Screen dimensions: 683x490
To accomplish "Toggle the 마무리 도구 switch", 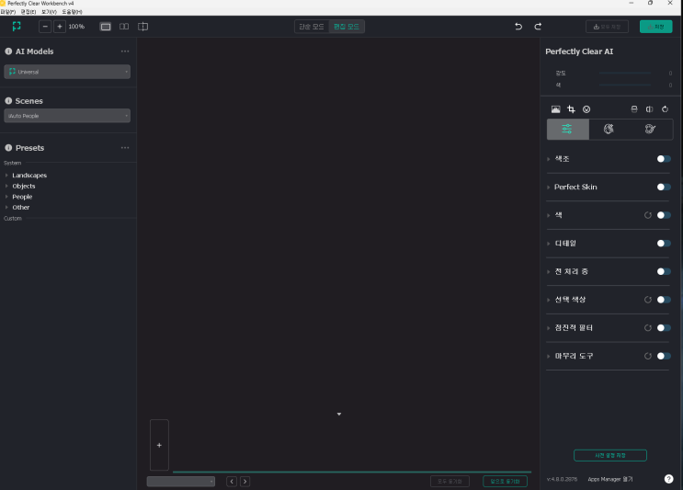I will click(664, 357).
